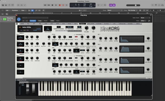Toggle the show automation button
165x101 pixels.
click(x=36, y=10)
